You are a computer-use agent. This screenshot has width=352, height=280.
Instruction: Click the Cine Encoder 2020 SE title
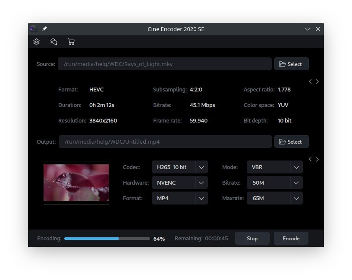(176, 29)
